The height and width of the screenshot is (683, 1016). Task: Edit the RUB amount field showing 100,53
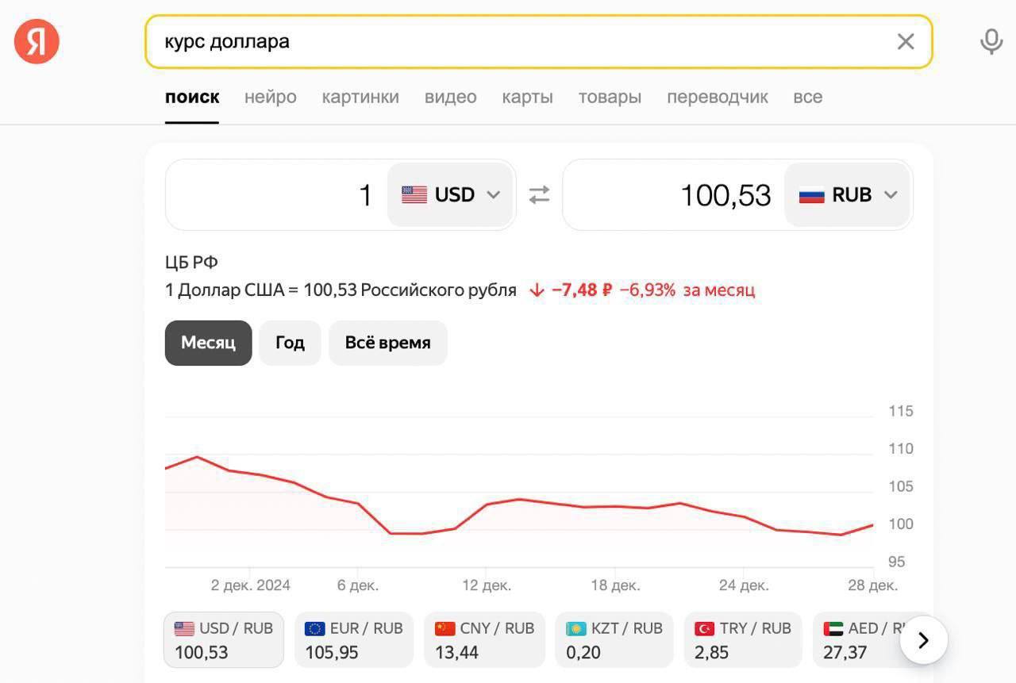pyautogui.click(x=673, y=194)
